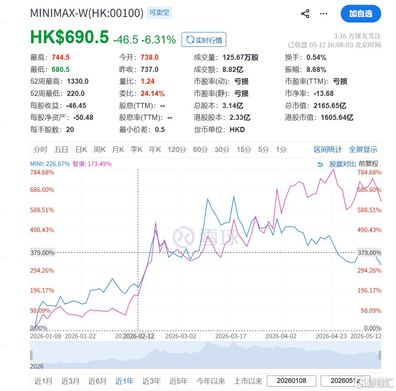Click the refresh icon in 实时行情 button
The image size is (396, 391).
coord(190,39)
